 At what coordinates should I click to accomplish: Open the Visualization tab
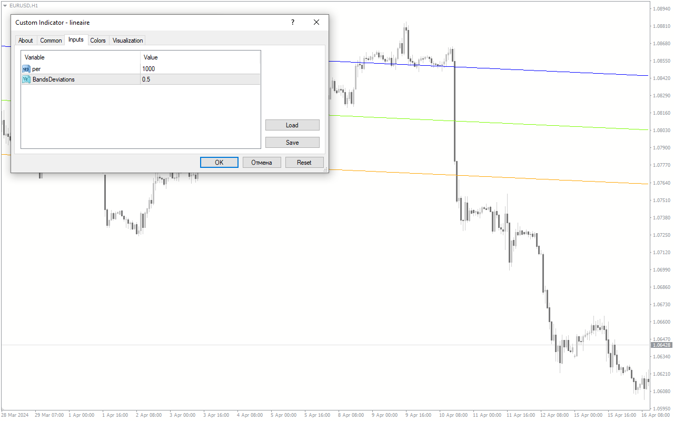(127, 41)
